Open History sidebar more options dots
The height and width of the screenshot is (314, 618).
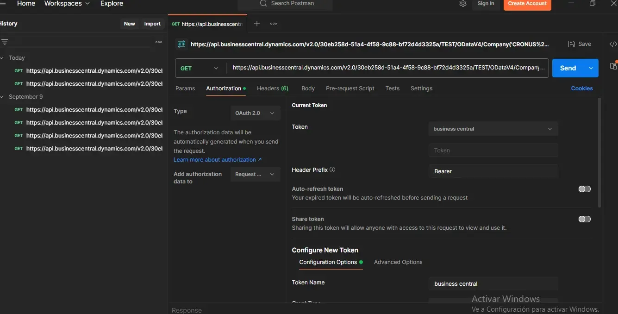click(159, 42)
